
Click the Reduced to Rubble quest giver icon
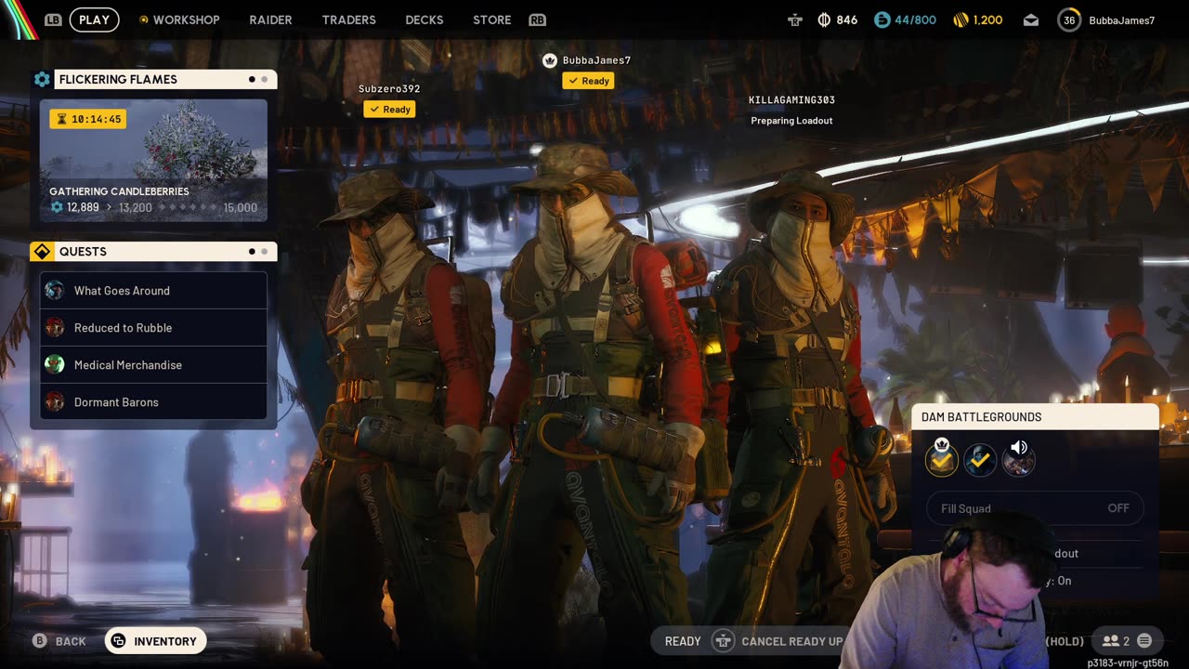click(55, 328)
